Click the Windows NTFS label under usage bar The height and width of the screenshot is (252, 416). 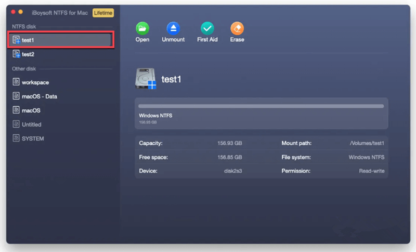click(155, 116)
